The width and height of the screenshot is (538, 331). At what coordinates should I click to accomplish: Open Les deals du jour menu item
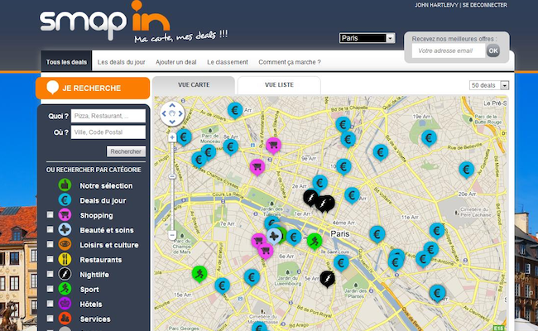pyautogui.click(x=121, y=62)
